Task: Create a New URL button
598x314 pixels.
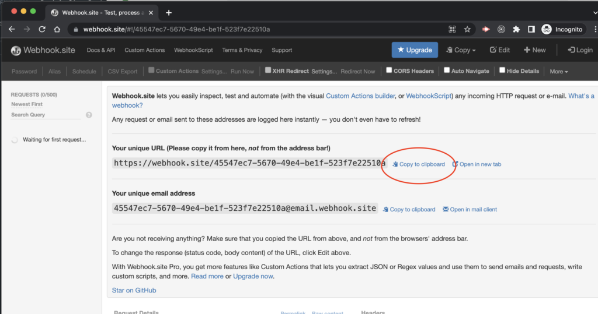Action: point(535,50)
